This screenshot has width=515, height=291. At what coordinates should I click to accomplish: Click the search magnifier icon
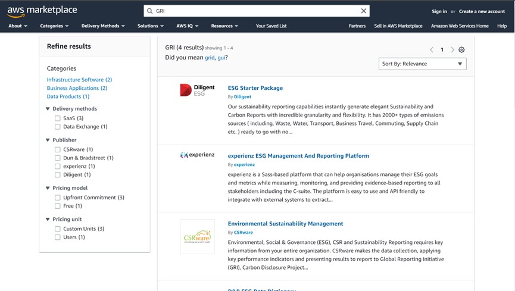[x=150, y=11]
